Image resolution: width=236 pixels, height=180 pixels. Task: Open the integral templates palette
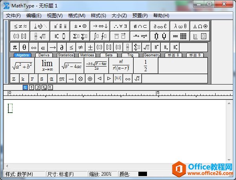[100, 36]
